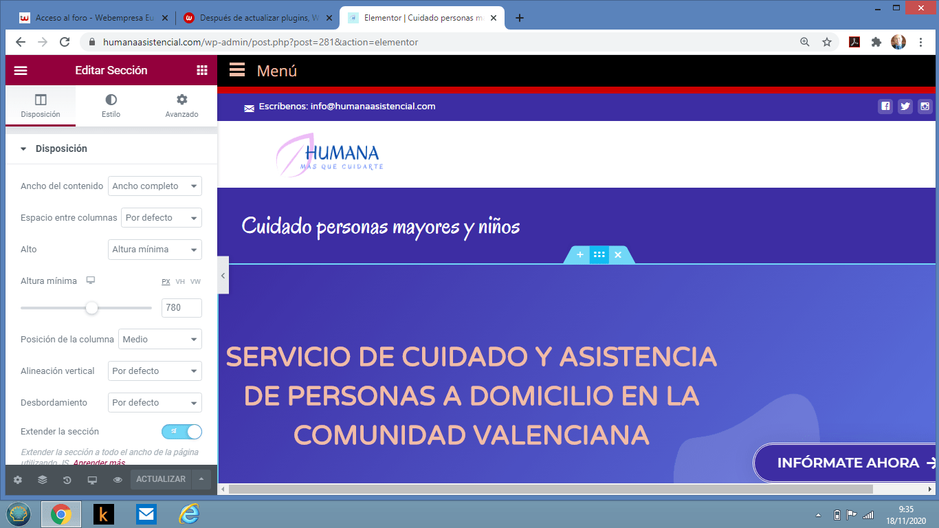Click the Altura mínima value field showing 780
This screenshot has width=939, height=528.
[181, 308]
